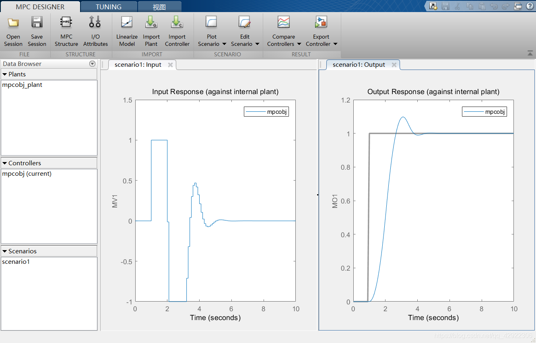Select scenario1 in Scenarios list
The image size is (536, 343).
tap(16, 262)
